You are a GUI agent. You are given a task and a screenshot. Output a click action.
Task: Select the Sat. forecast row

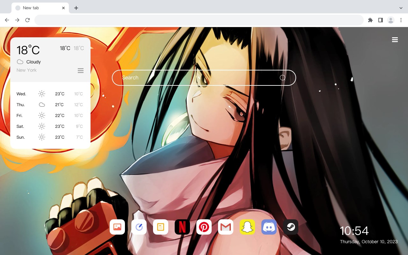[x=50, y=126]
